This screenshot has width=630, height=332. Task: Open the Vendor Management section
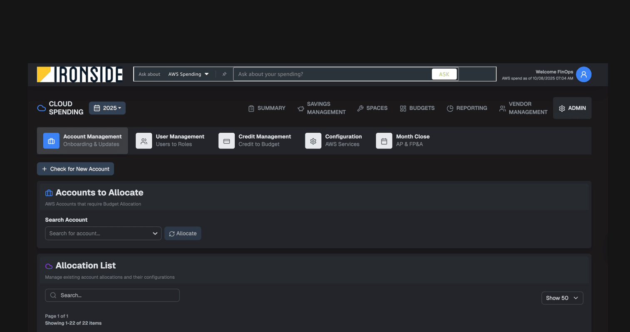click(x=522, y=108)
